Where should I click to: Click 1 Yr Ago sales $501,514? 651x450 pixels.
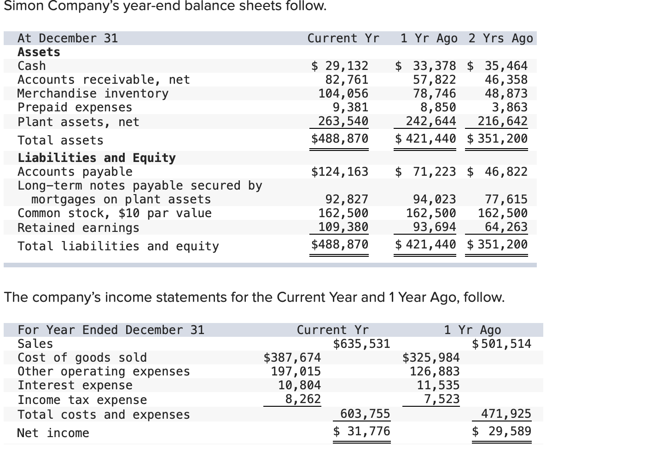pyautogui.click(x=502, y=344)
